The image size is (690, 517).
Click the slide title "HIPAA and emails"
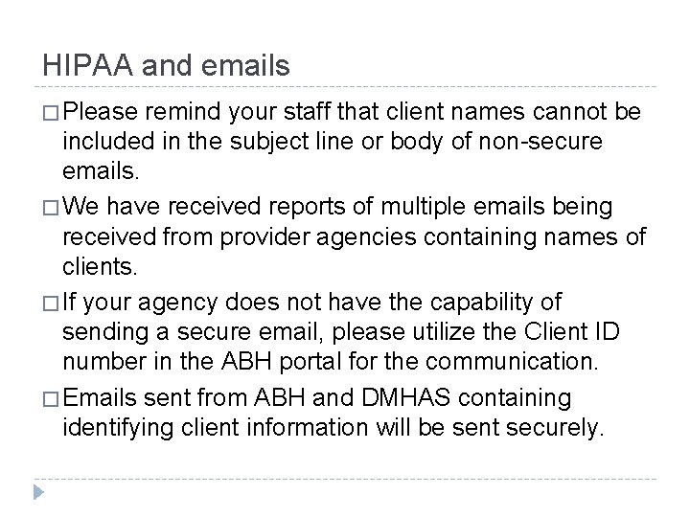click(166, 65)
